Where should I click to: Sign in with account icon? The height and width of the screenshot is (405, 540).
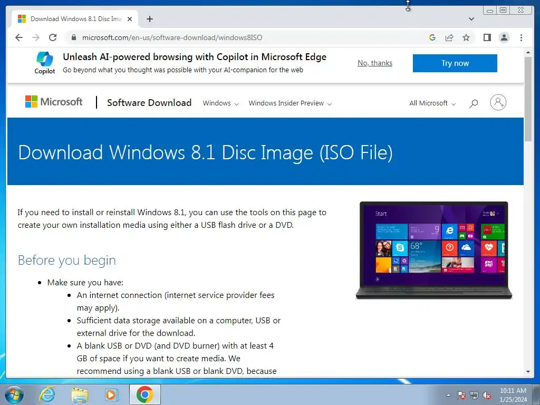point(498,102)
